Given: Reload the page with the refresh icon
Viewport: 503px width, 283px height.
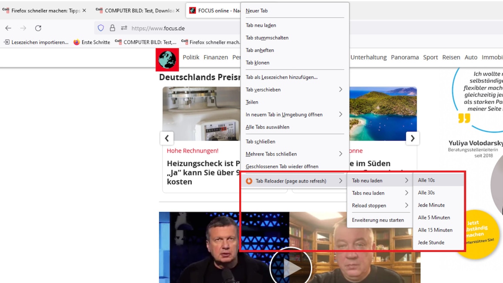Looking at the screenshot, I should 38,28.
